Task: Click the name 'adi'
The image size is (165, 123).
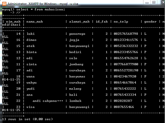Action: click(x=29, y=70)
